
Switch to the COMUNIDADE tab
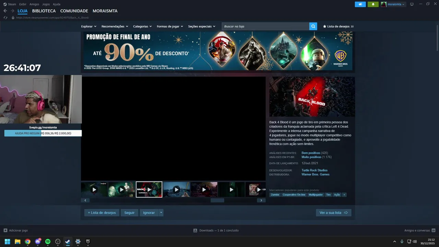(x=74, y=11)
